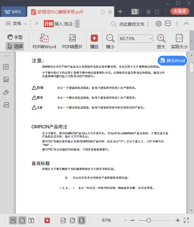Open the annotation pen sidebar icon
Screen dimensions: 194x227
[x=6, y=92]
